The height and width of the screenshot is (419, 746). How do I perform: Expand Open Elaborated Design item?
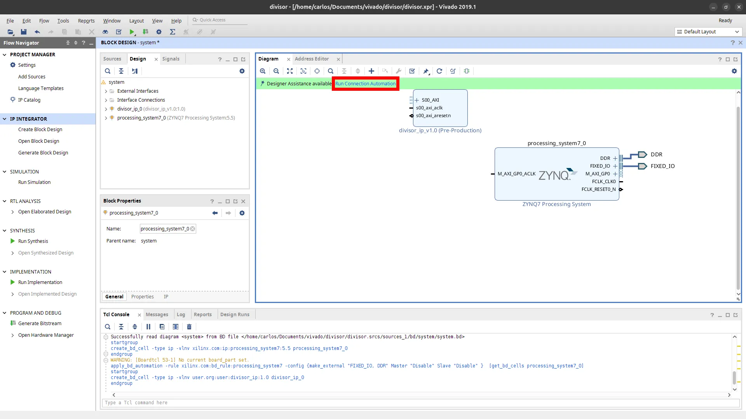pyautogui.click(x=12, y=212)
